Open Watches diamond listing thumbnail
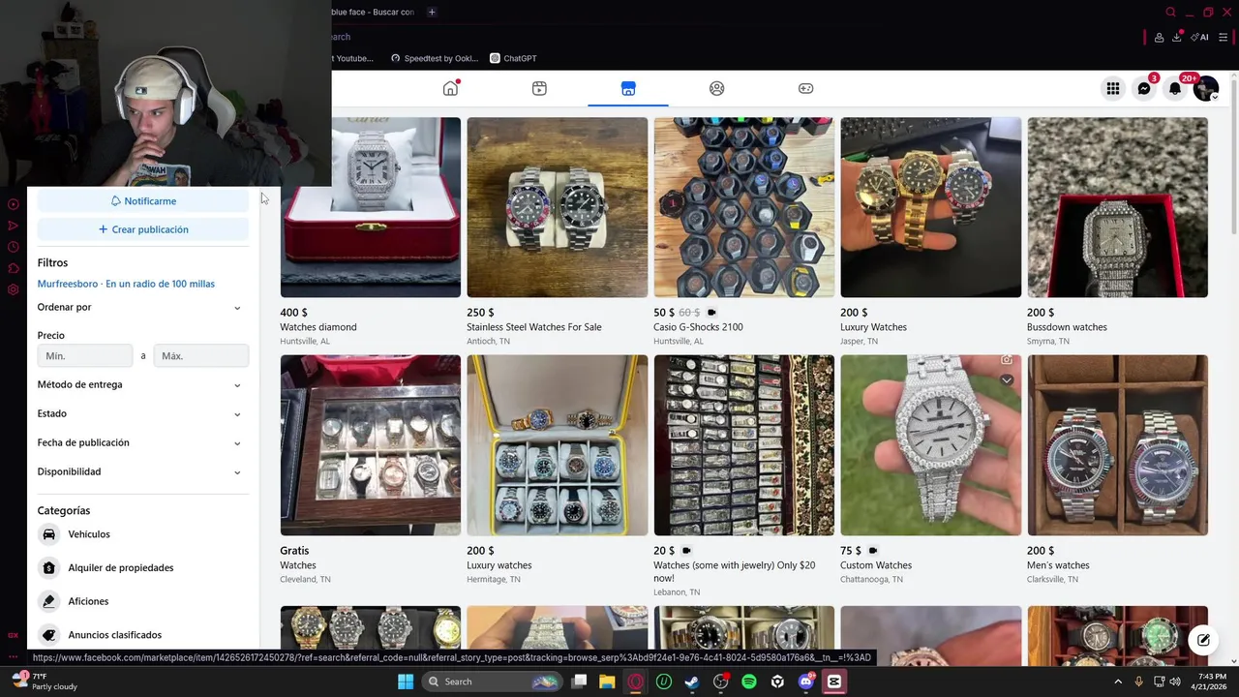The width and height of the screenshot is (1239, 697). point(371,207)
